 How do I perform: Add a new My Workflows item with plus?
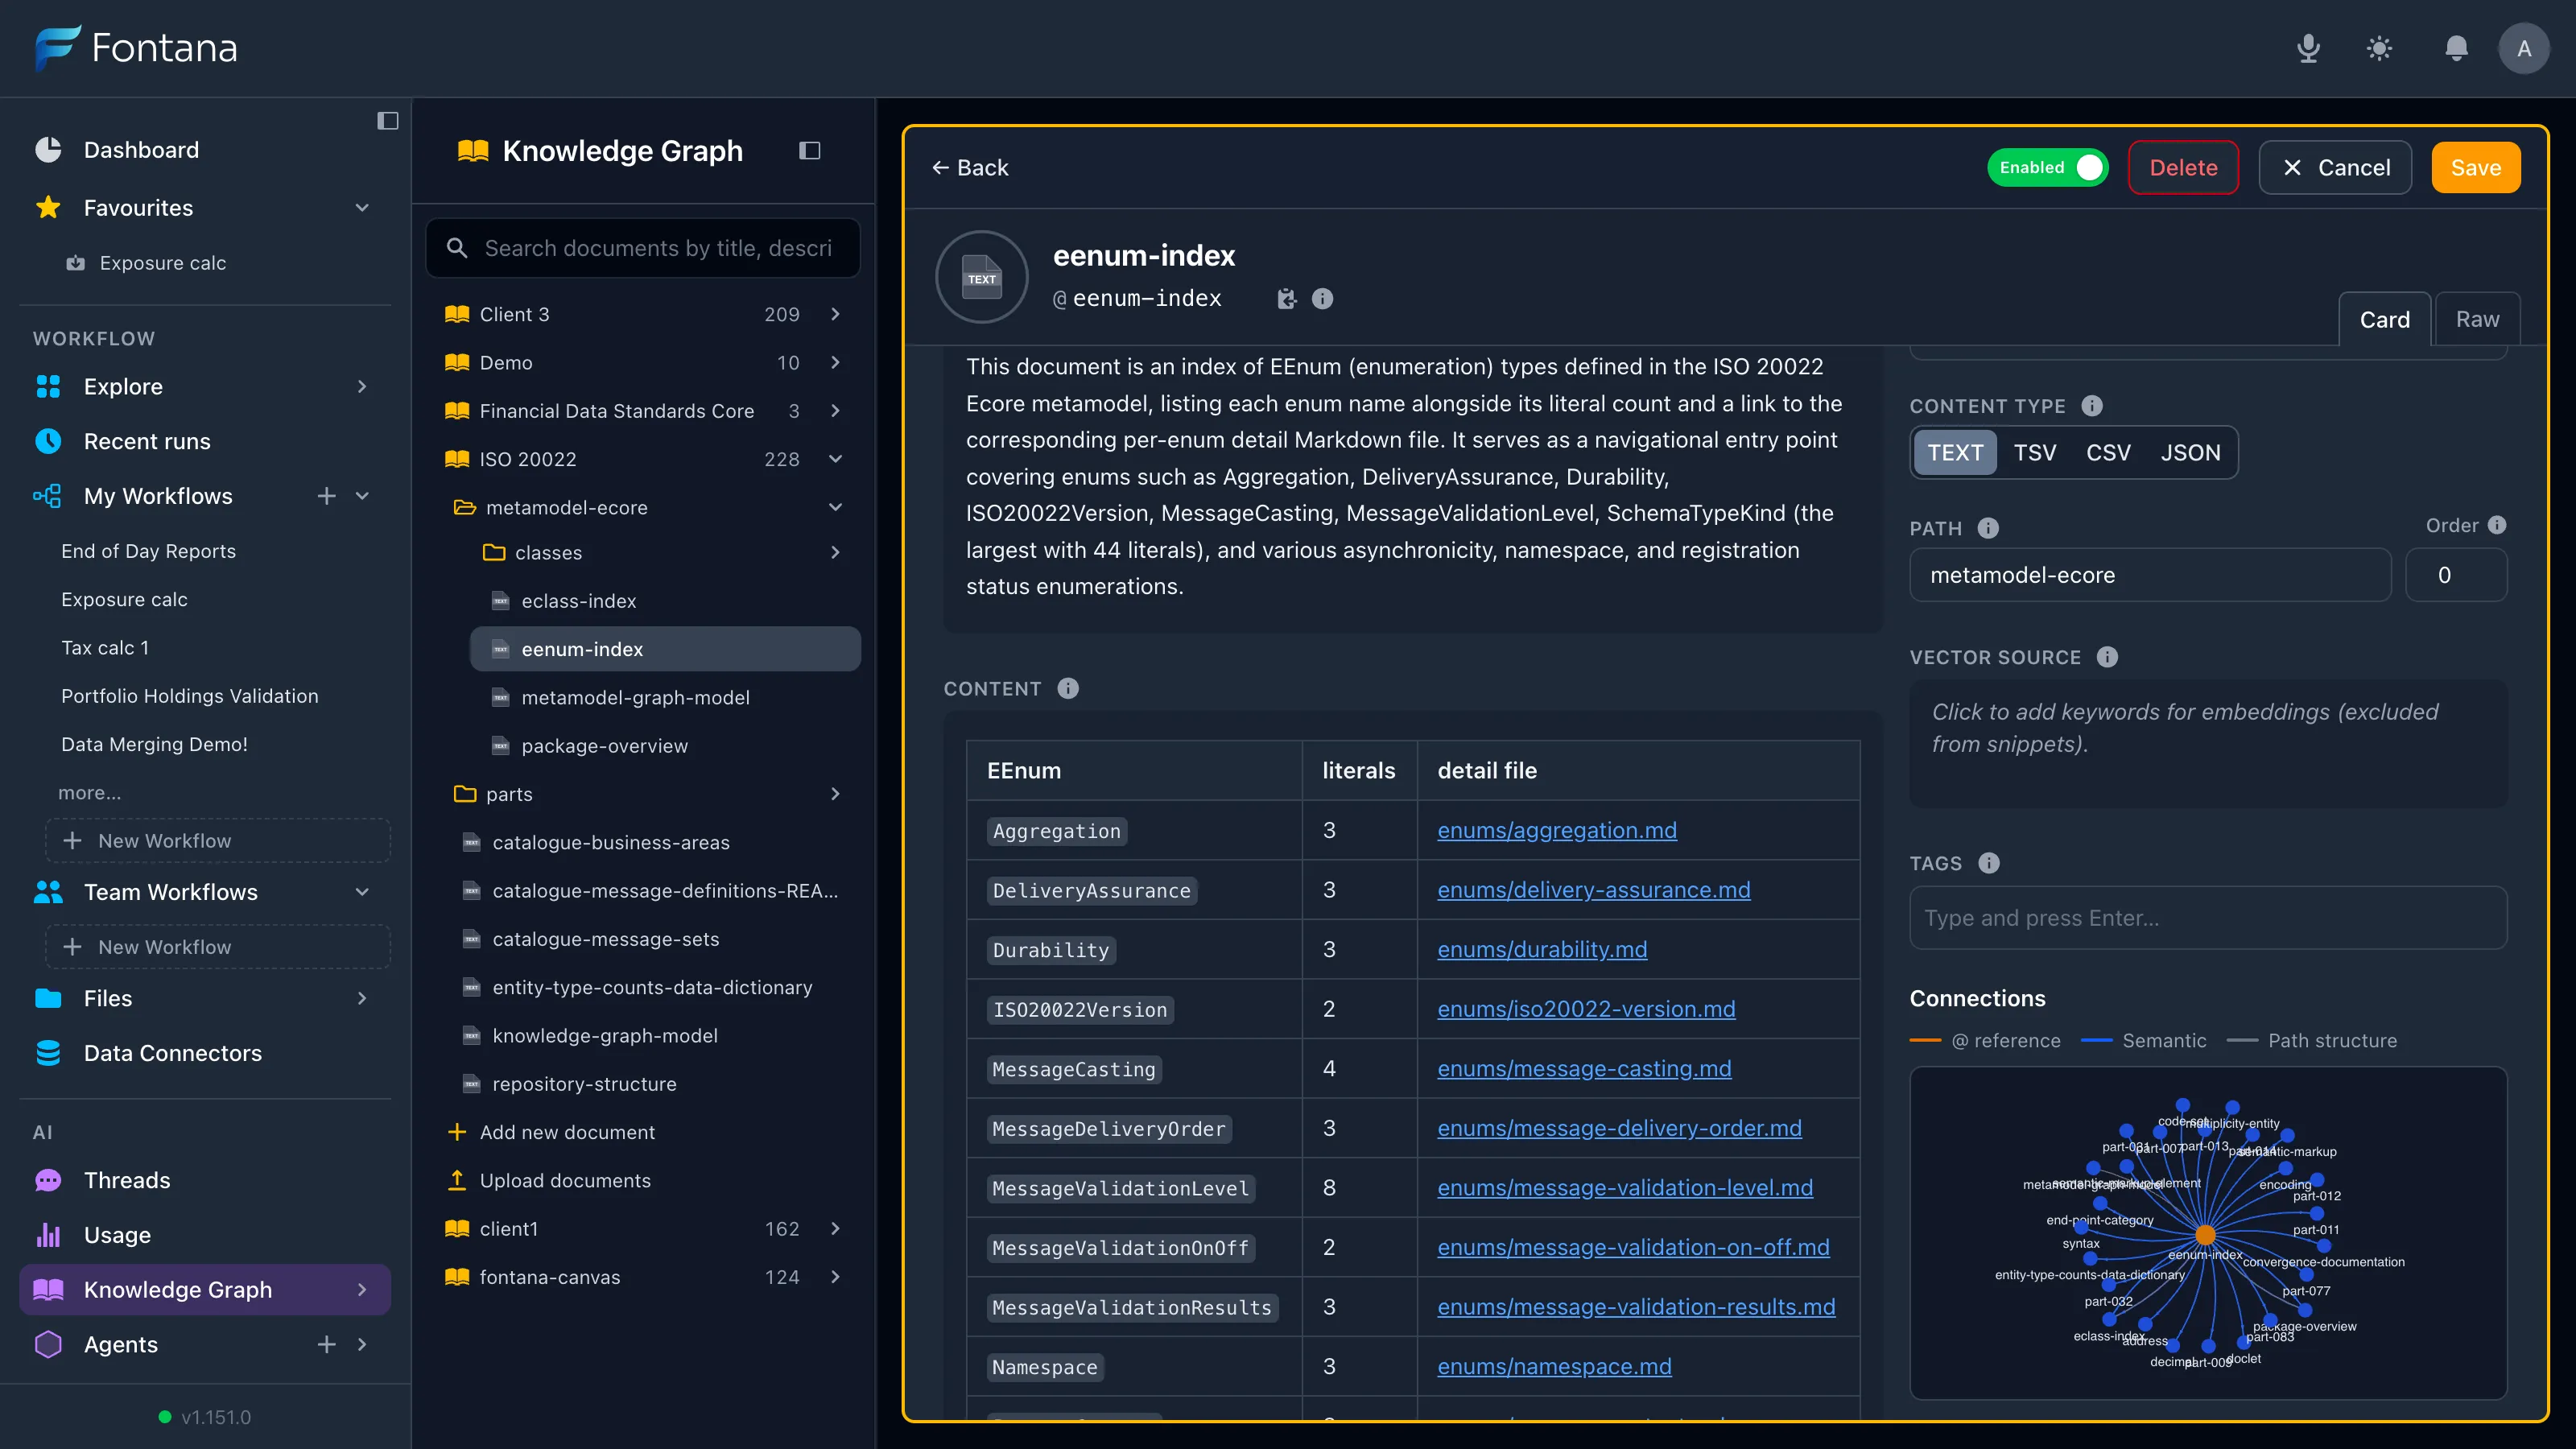pos(327,496)
